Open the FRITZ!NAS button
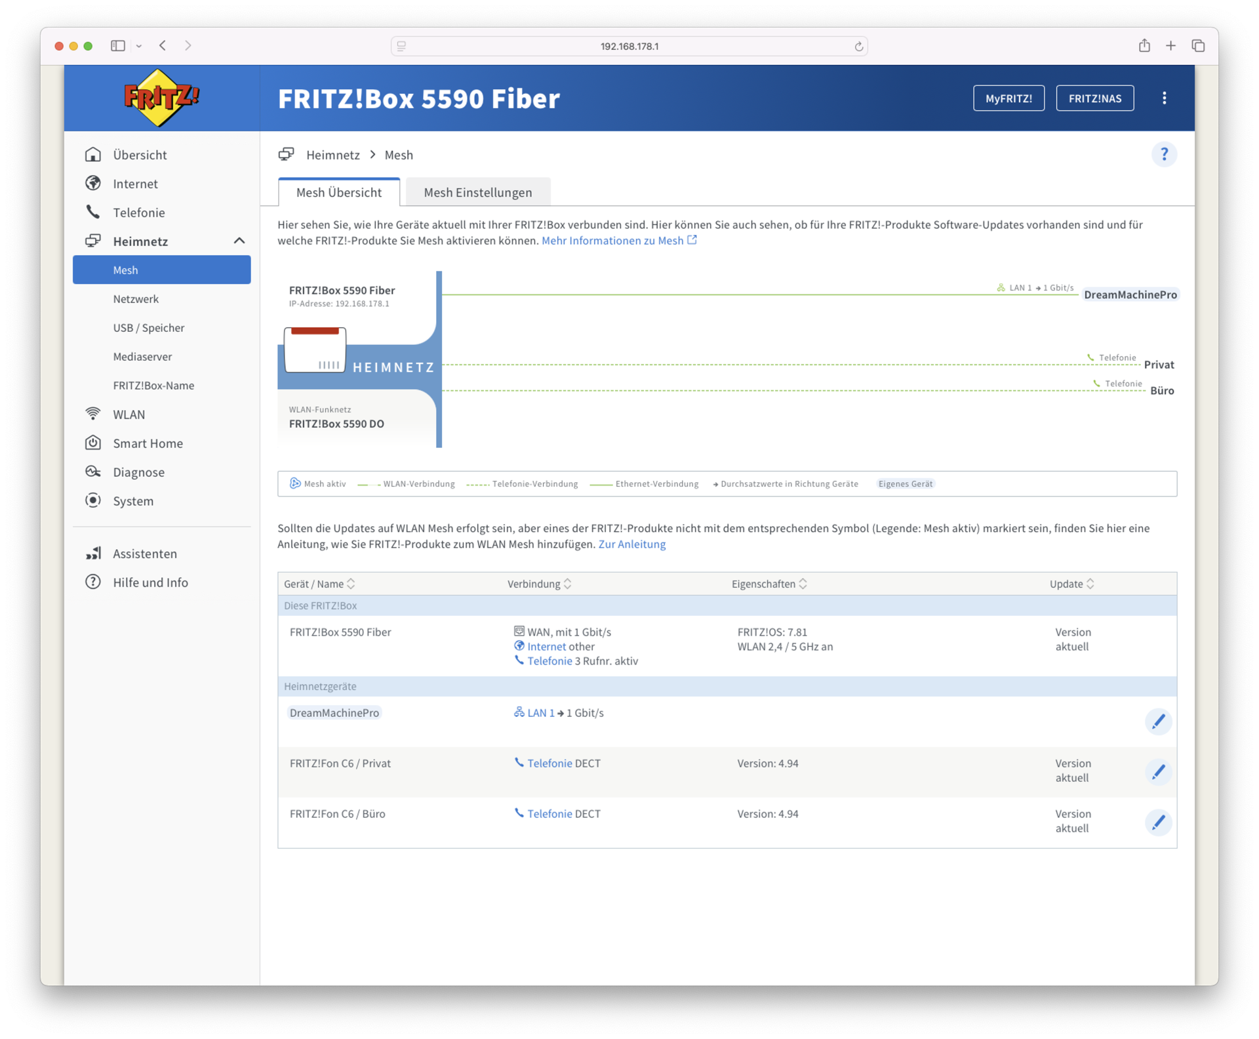The height and width of the screenshot is (1039, 1259). pos(1094,98)
